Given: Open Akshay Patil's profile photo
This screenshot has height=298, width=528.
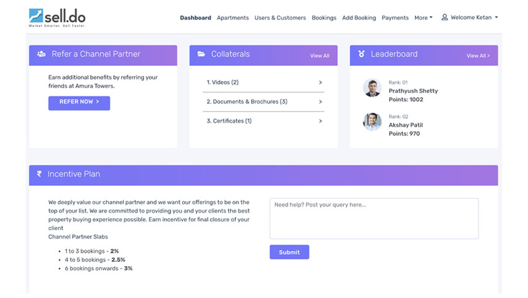Looking at the screenshot, I should click(x=372, y=122).
